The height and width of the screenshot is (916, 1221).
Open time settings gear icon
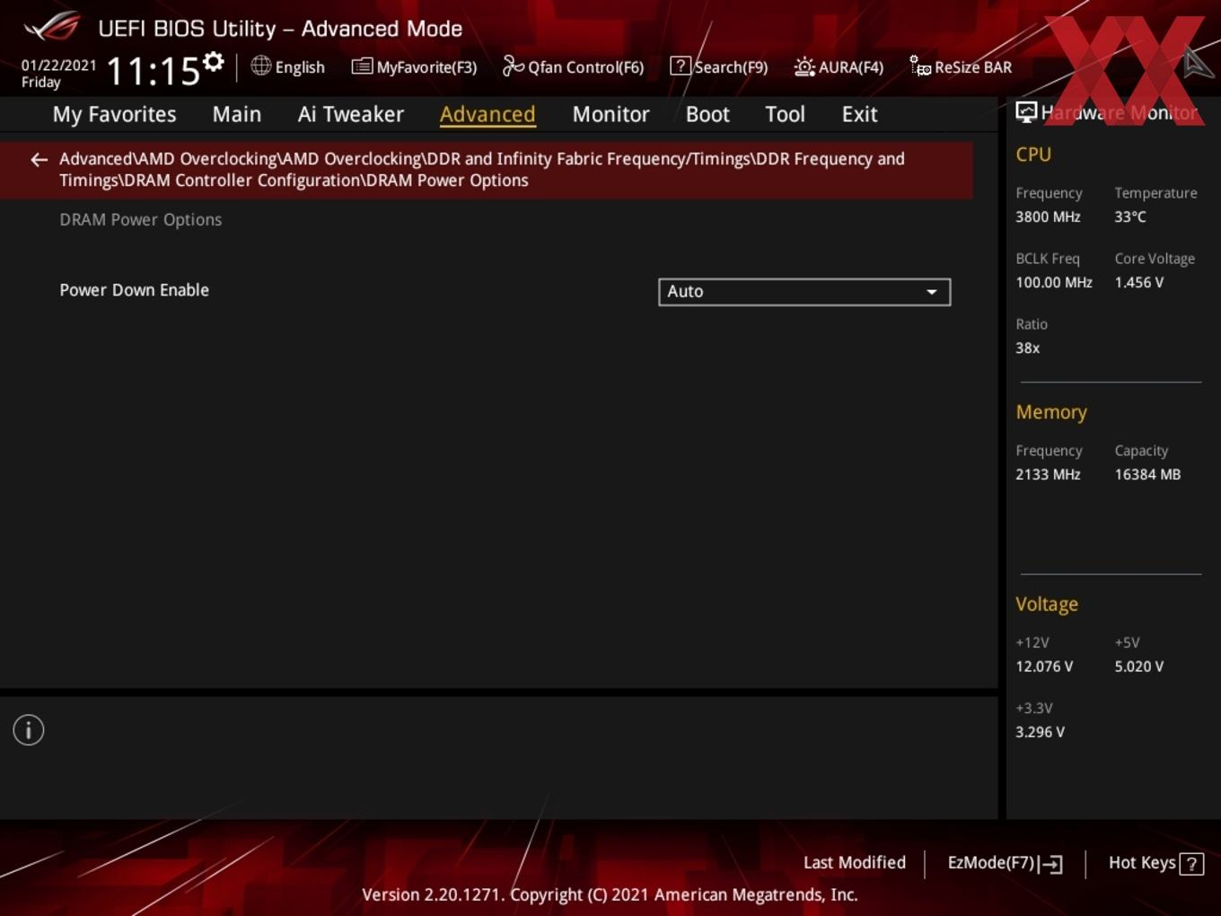[x=214, y=61]
